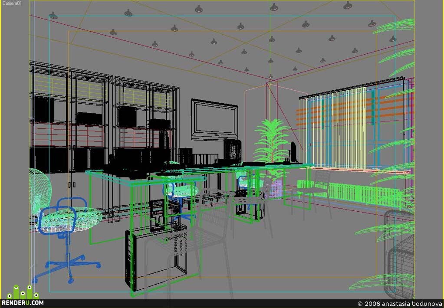Select the flat monitor on the desk near the window
Viewport: 444px width, 308px height.
pos(293,152)
